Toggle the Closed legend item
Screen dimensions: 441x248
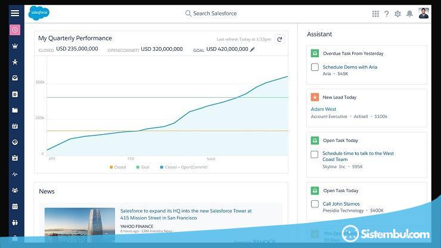[x=118, y=167]
